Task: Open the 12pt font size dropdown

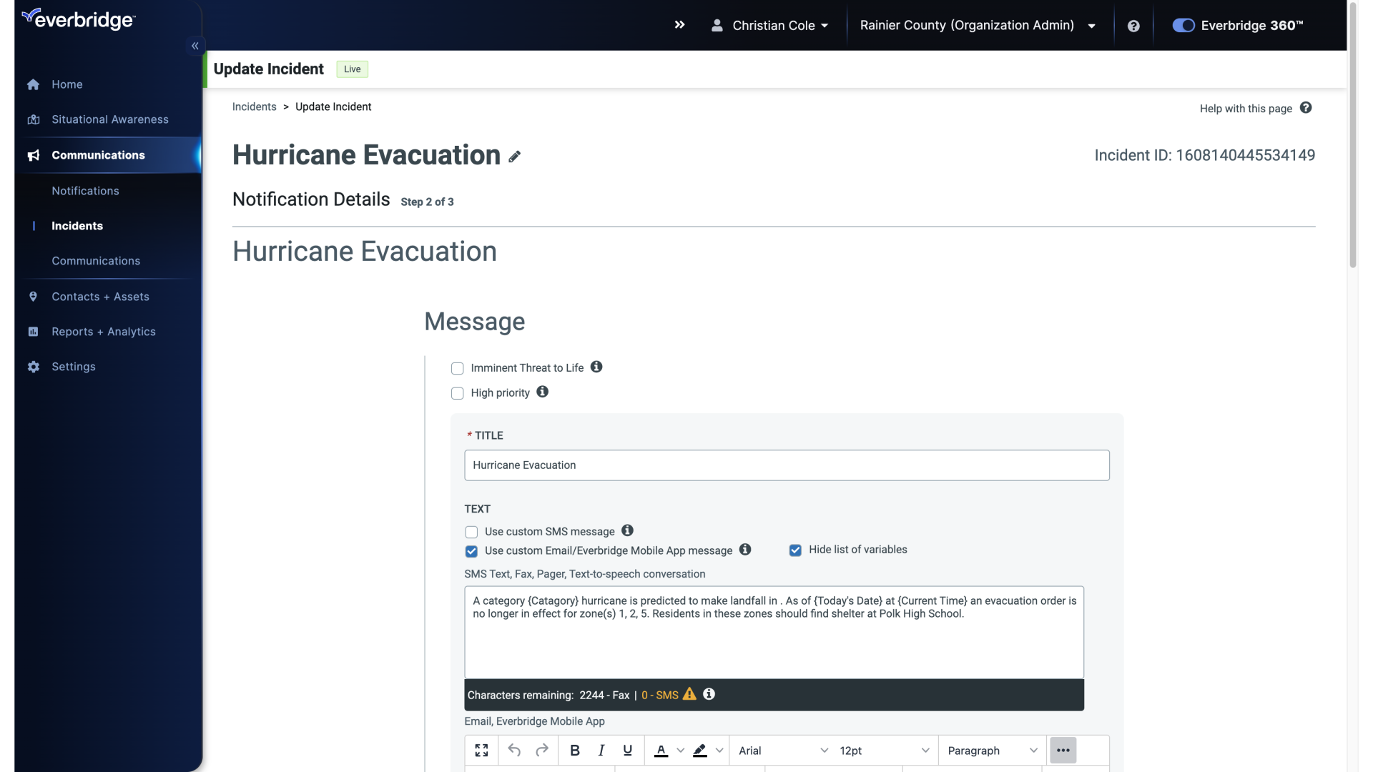Action: (x=885, y=750)
